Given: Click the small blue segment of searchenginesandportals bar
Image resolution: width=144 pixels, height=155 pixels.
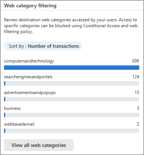Looking at the screenshot, I should pyautogui.click(x=5, y=83).
